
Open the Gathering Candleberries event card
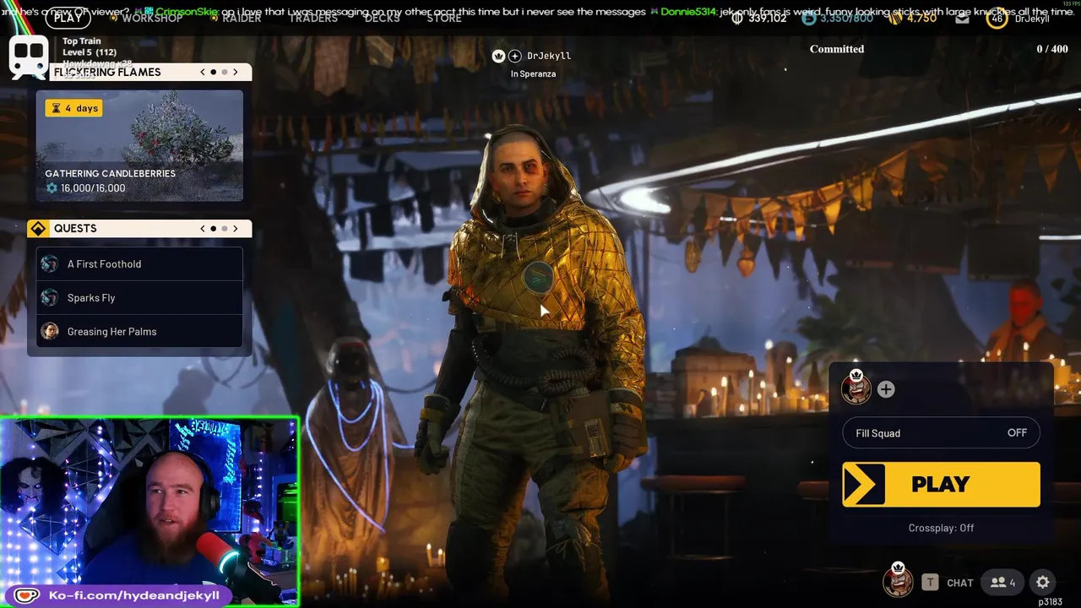point(139,146)
